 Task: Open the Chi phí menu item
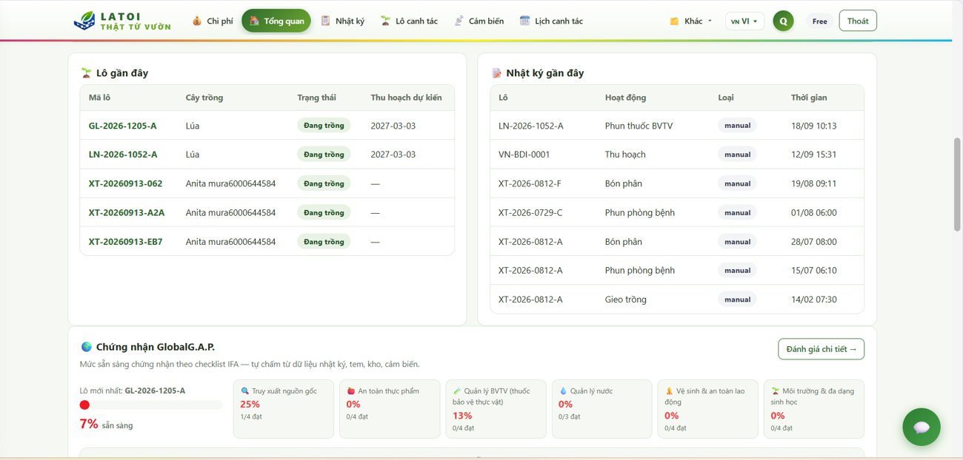click(213, 21)
